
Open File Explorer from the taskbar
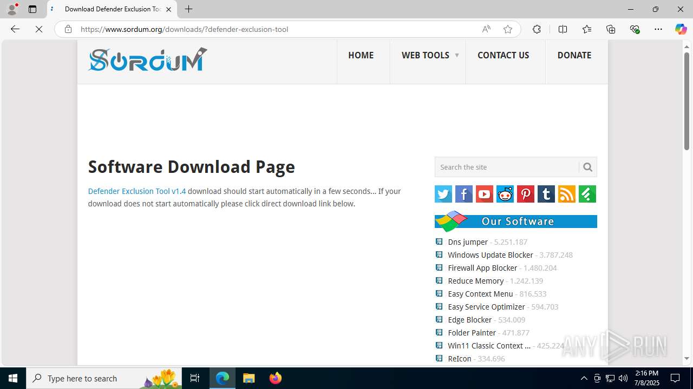tap(249, 378)
